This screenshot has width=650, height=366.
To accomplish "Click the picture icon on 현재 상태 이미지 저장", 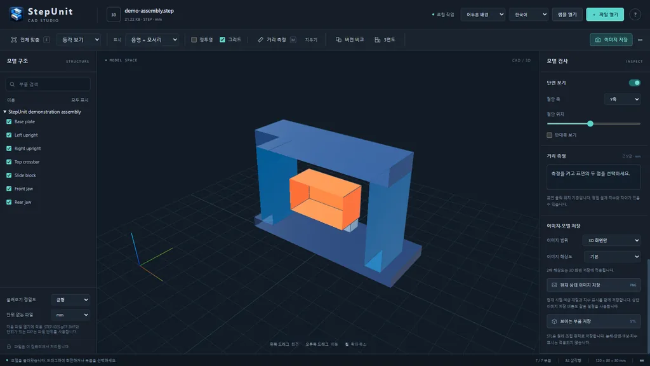I will (x=554, y=285).
